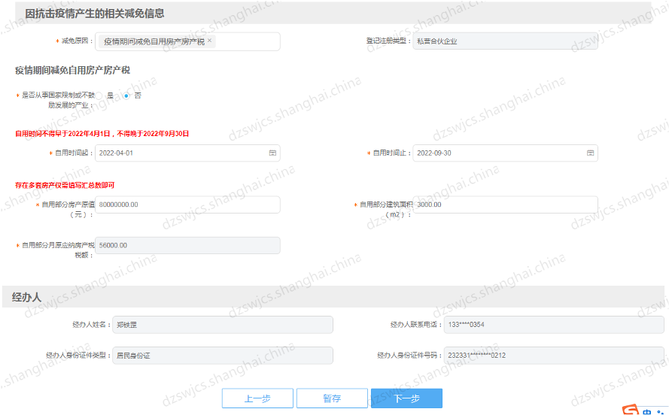The height and width of the screenshot is (415, 669).
Task: Click the 月原应纳房产税税额 field 56000.00
Action: pyautogui.click(x=187, y=245)
